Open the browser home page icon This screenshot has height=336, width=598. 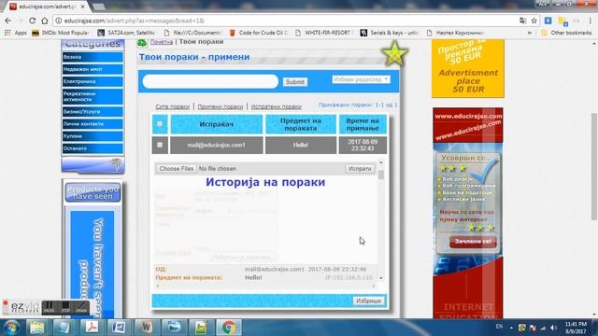(45, 21)
